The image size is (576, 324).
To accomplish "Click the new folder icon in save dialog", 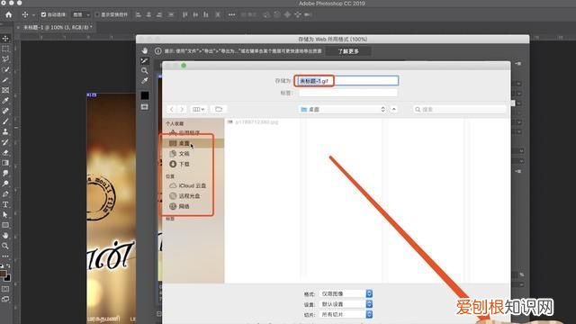I will click(x=219, y=109).
